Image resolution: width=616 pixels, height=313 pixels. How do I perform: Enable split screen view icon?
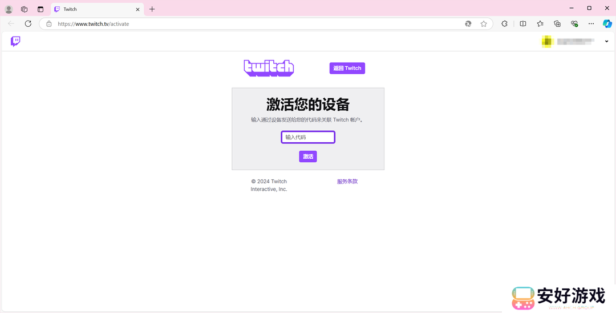522,24
